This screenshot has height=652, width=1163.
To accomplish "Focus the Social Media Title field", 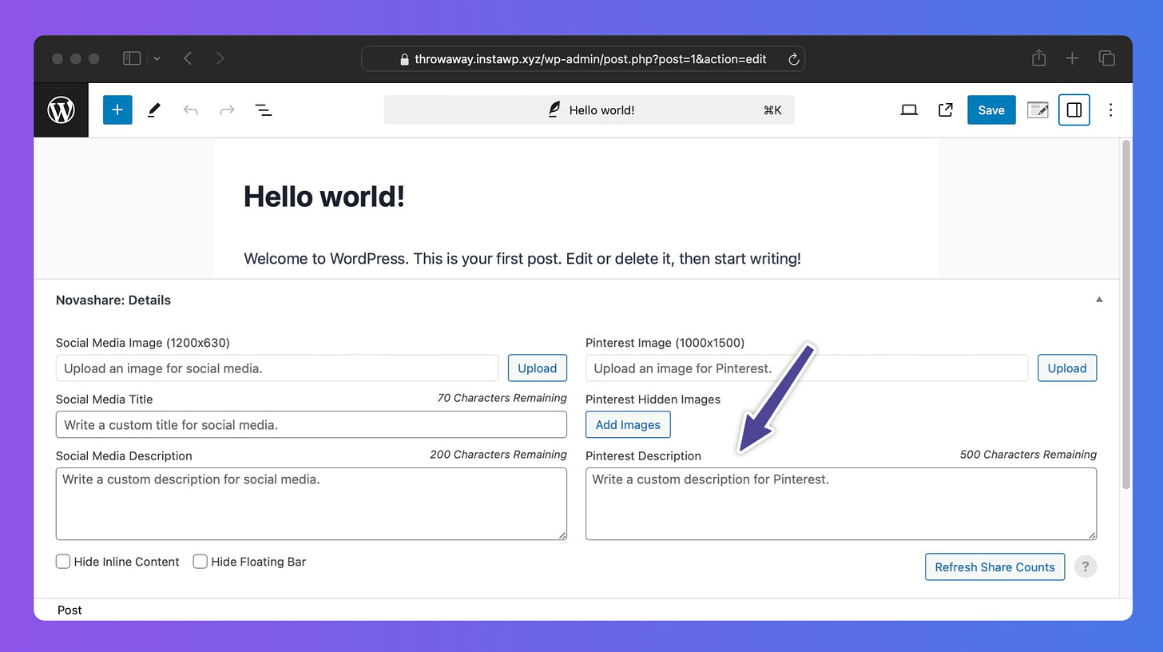I will (312, 424).
